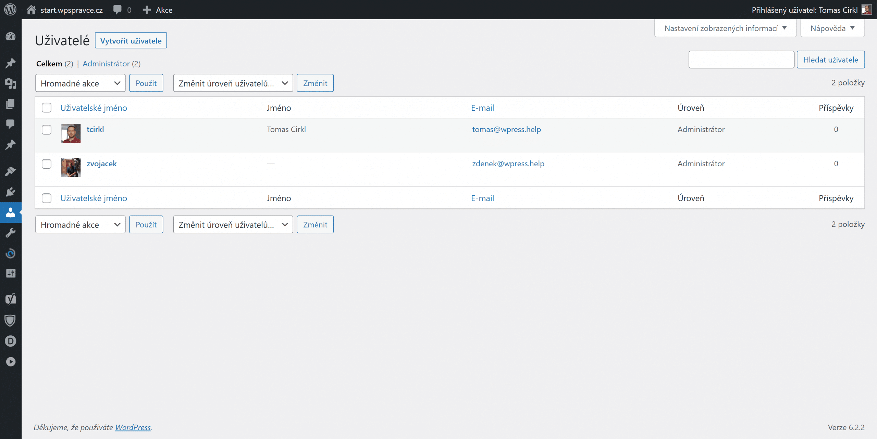Screen dimensions: 877x439
Task: Open the shield security icon in sidebar
Action: point(11,321)
